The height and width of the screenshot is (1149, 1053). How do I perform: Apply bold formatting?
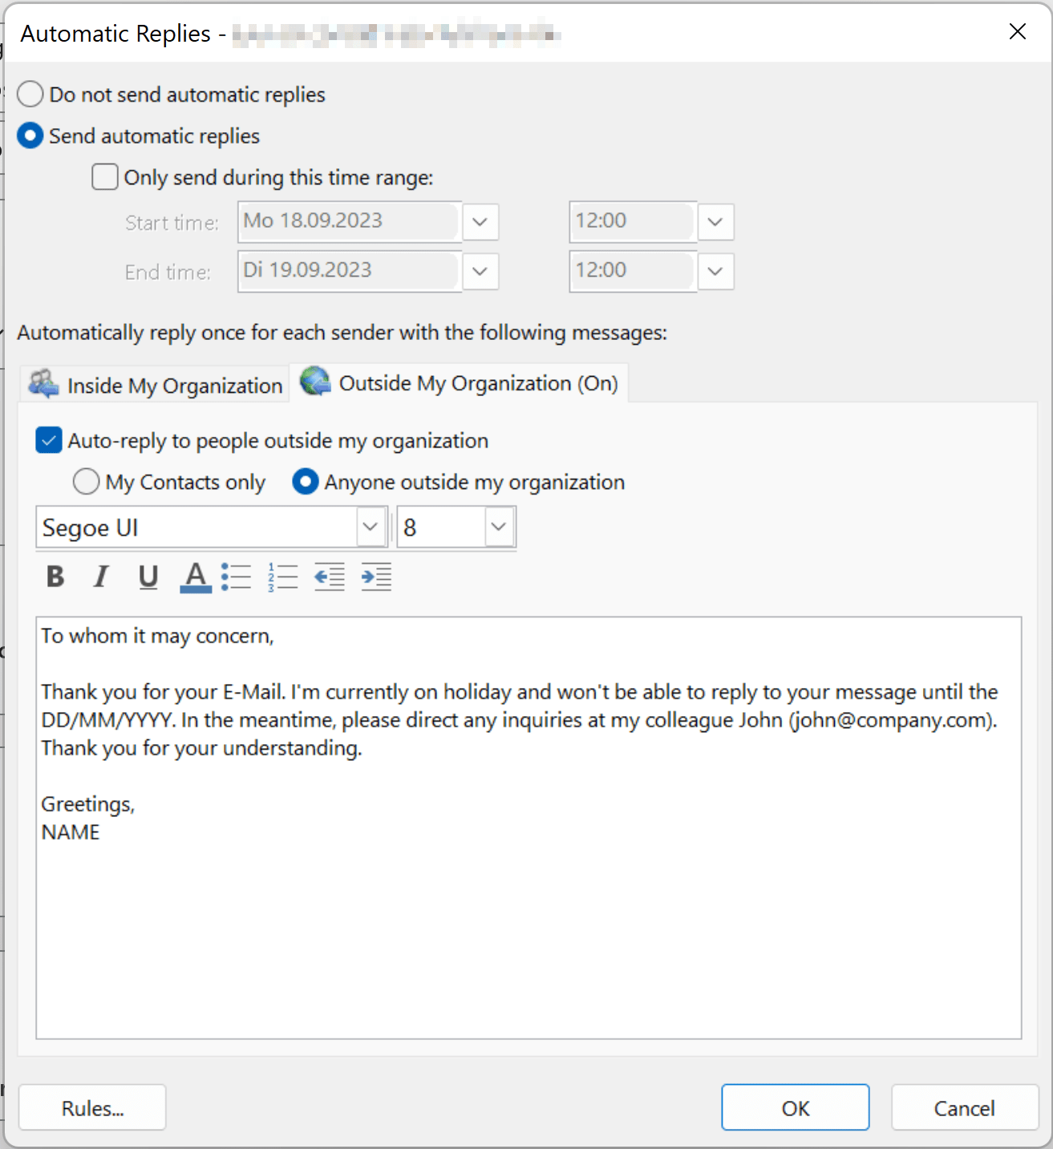coord(54,577)
